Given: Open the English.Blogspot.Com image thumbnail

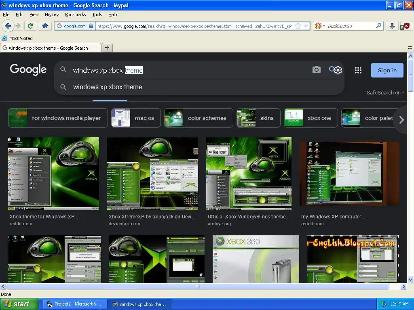Looking at the screenshot, I should click(353, 259).
